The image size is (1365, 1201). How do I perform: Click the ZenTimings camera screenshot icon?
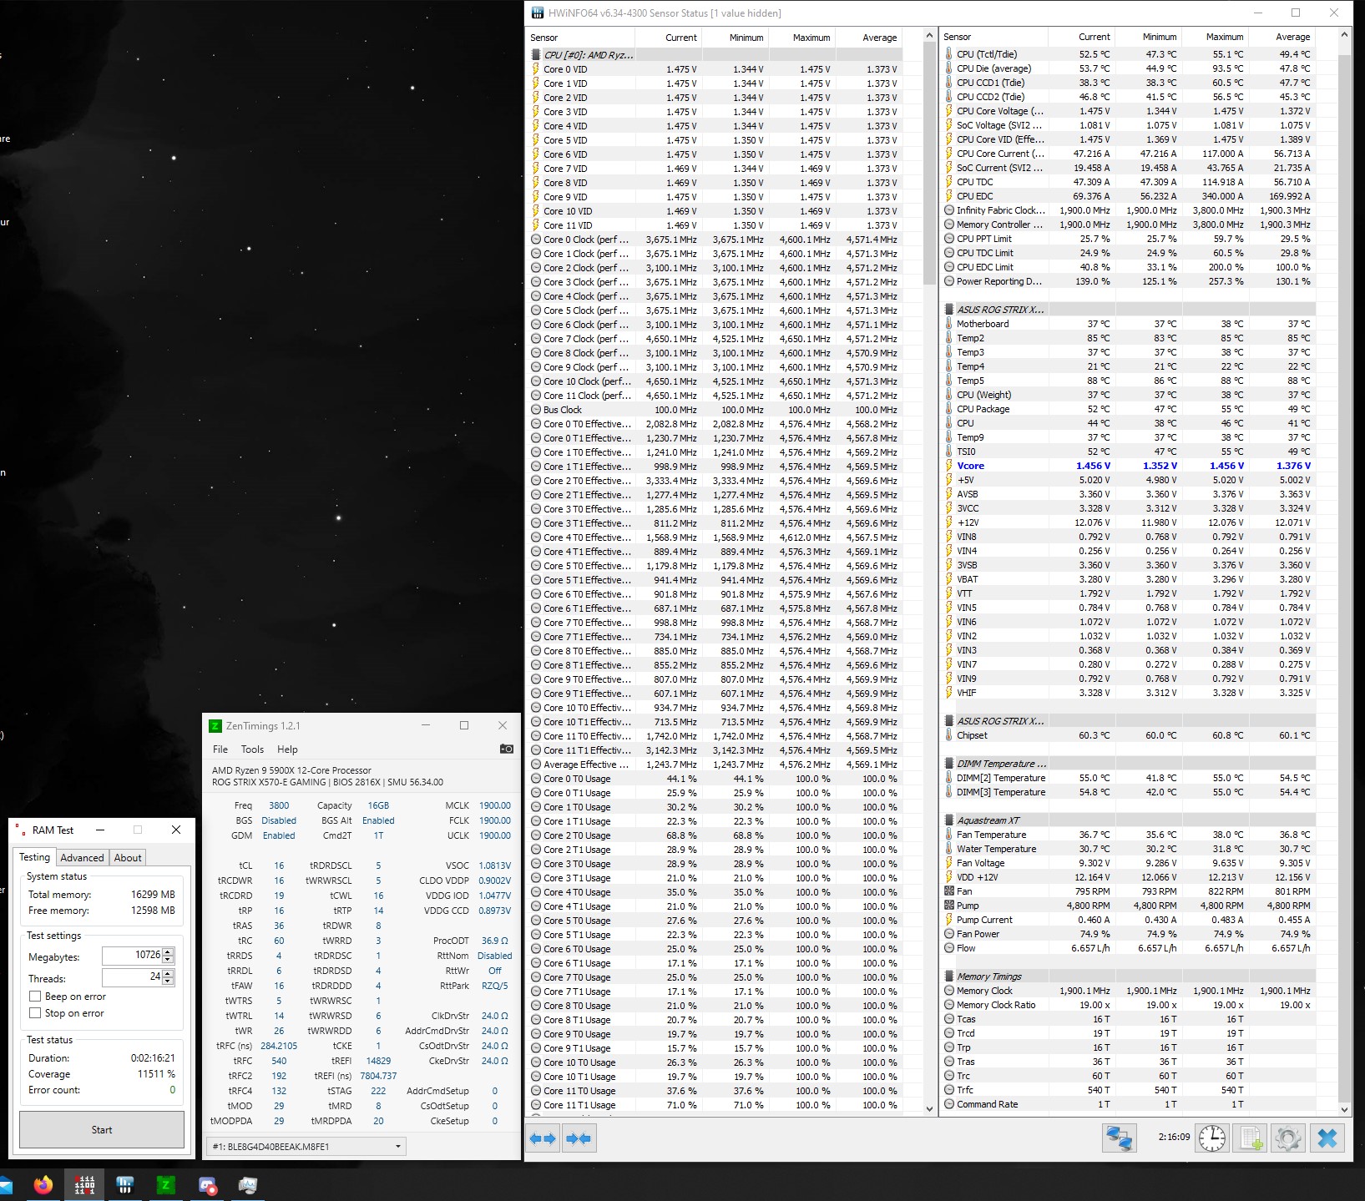click(x=506, y=749)
